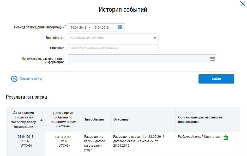
Task: Select Рыбаков Алексей Кириллович in results
Action: (x=200, y=137)
